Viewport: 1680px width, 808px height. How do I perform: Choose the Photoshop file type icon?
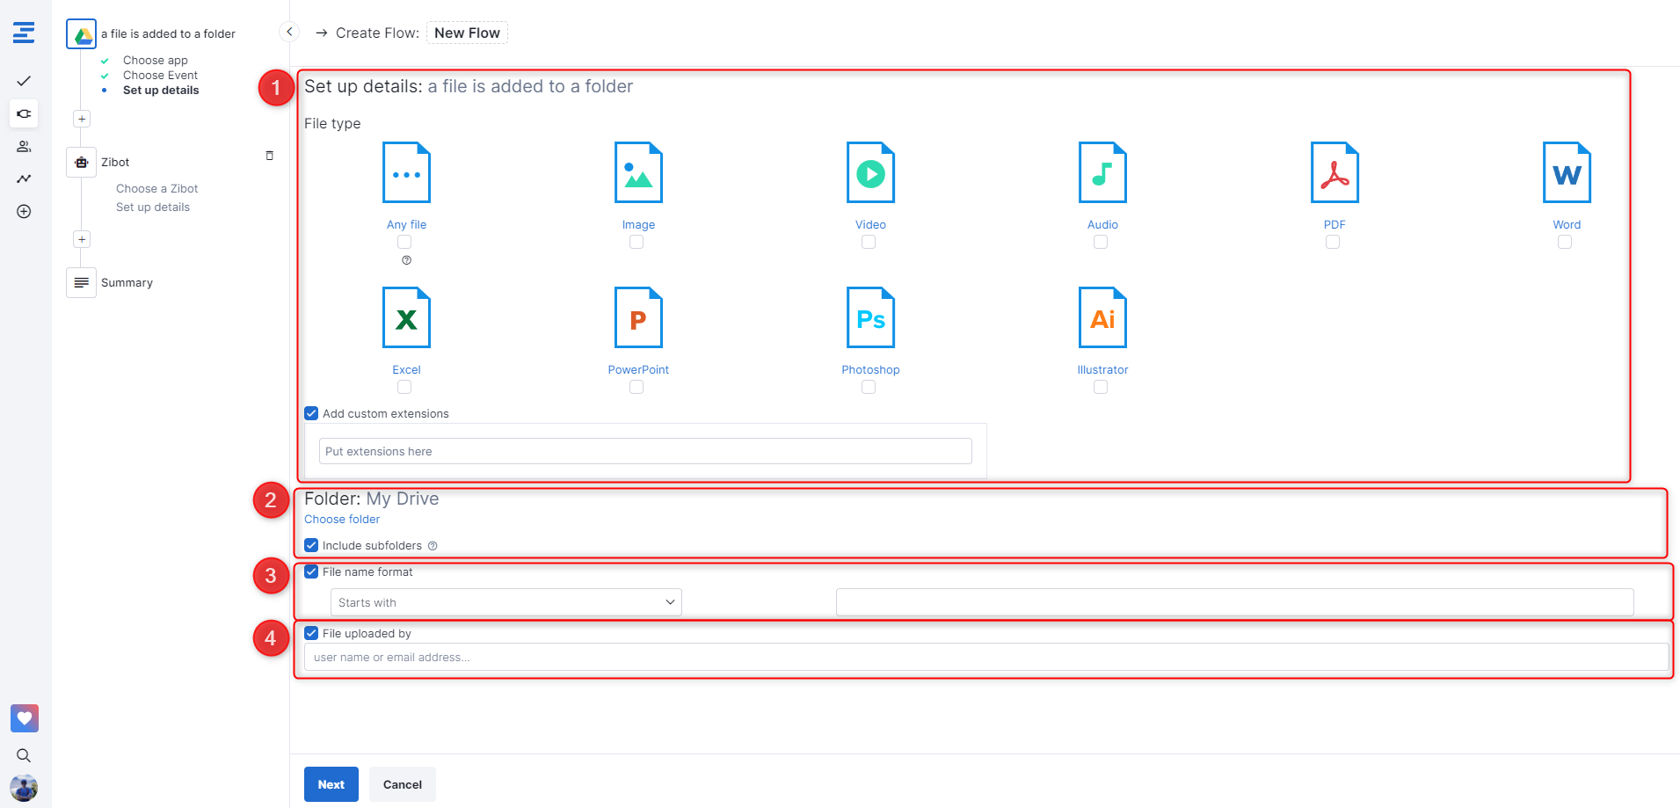[869, 317]
